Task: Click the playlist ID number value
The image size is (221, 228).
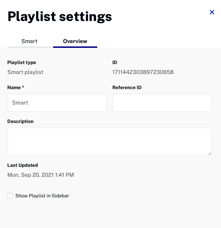Action: pos(143,72)
